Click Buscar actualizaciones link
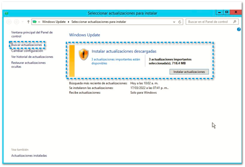 [x=27, y=45]
